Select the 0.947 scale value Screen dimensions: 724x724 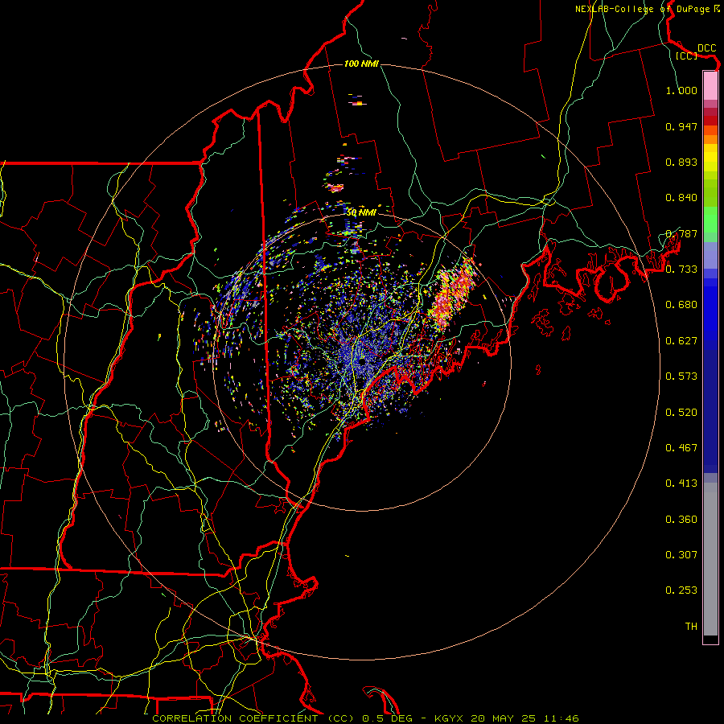click(x=681, y=126)
